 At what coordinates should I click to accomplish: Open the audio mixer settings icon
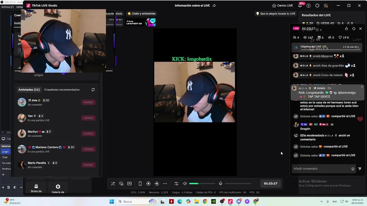[x=176, y=184]
